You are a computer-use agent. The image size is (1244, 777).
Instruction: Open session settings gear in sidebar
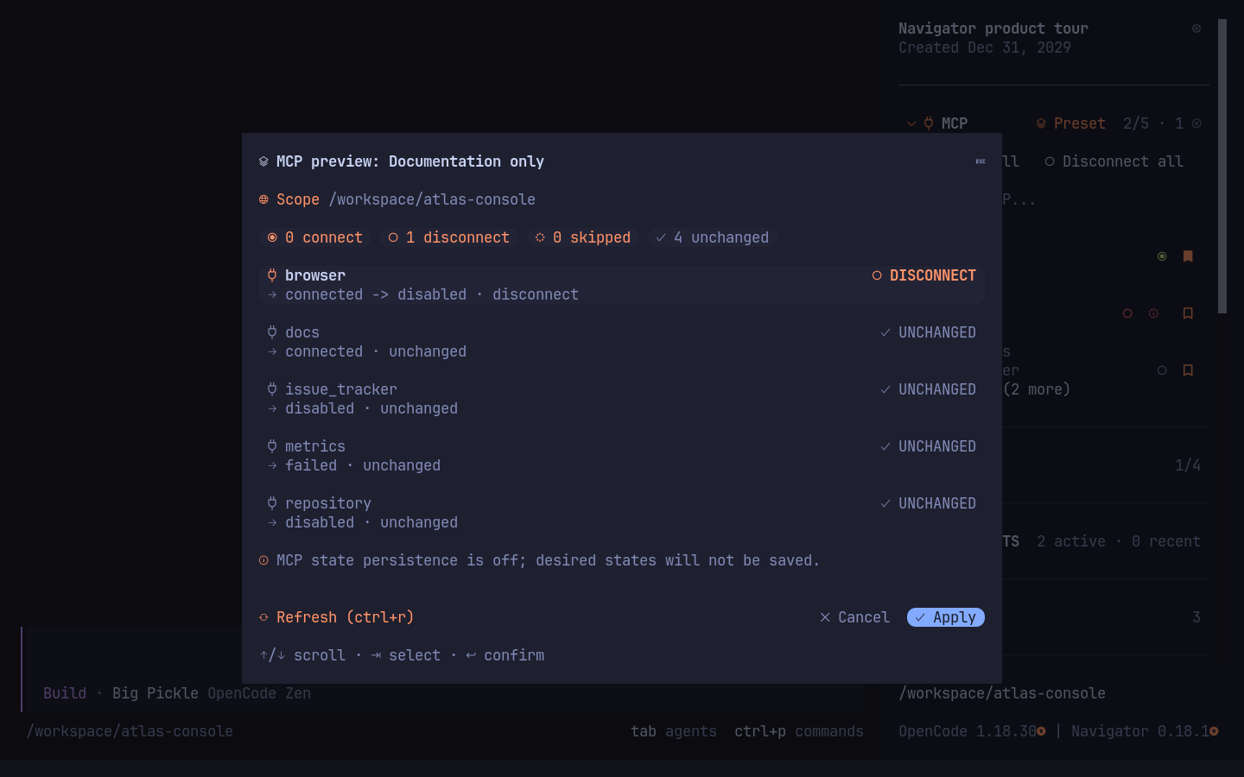(x=1196, y=28)
